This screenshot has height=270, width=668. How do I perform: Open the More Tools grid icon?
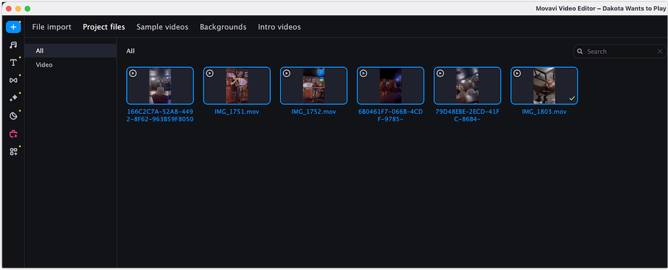point(13,151)
